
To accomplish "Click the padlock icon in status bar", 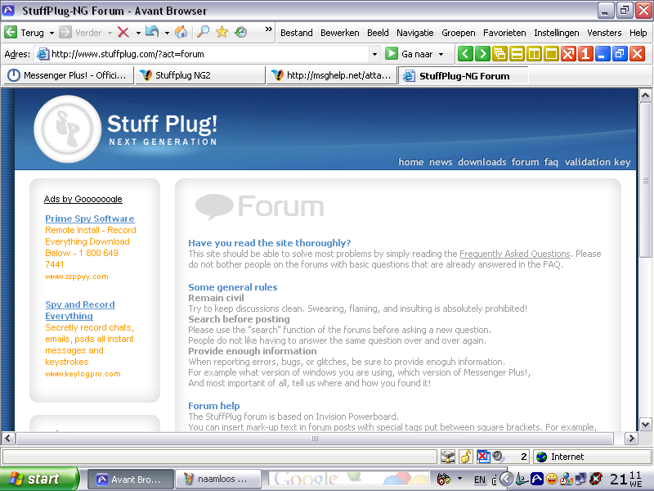I will (x=465, y=457).
